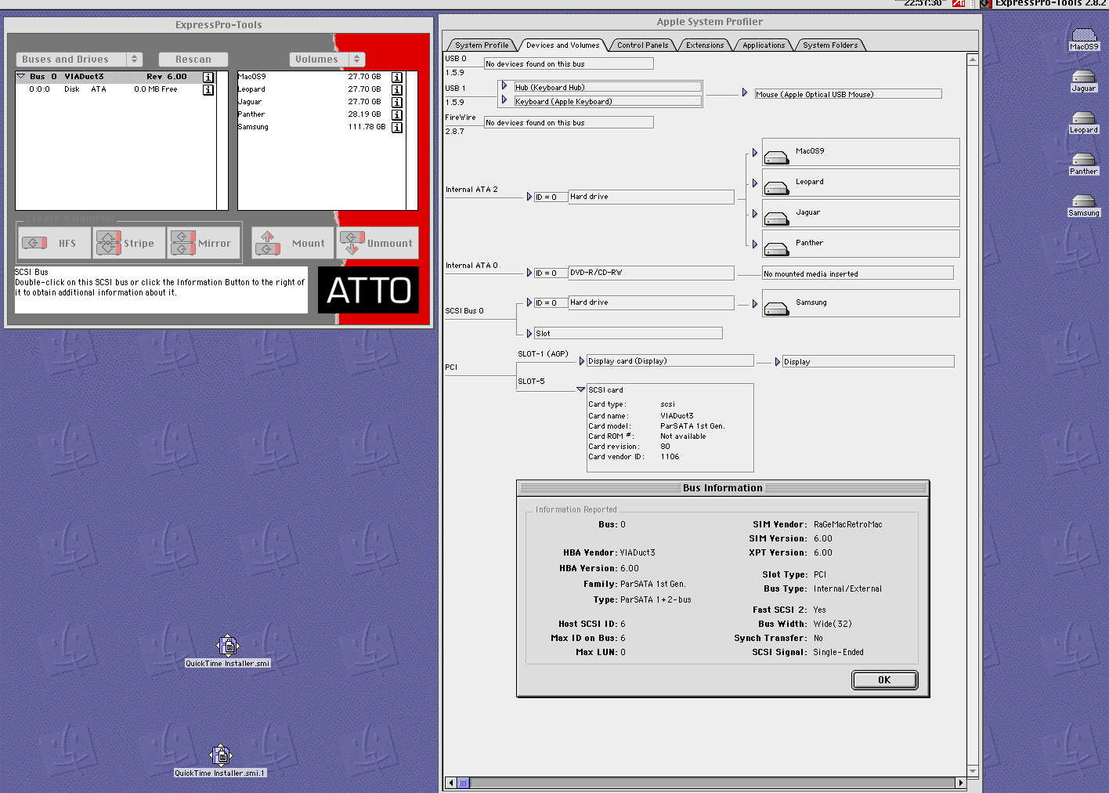
Task: Expand DVD-R/CD-RW drive details triangle
Action: (529, 273)
